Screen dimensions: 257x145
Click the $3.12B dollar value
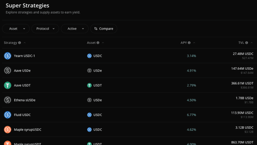click(x=249, y=132)
